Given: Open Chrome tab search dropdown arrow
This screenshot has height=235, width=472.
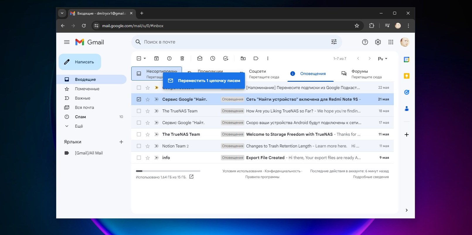Looking at the screenshot, I should point(62,13).
